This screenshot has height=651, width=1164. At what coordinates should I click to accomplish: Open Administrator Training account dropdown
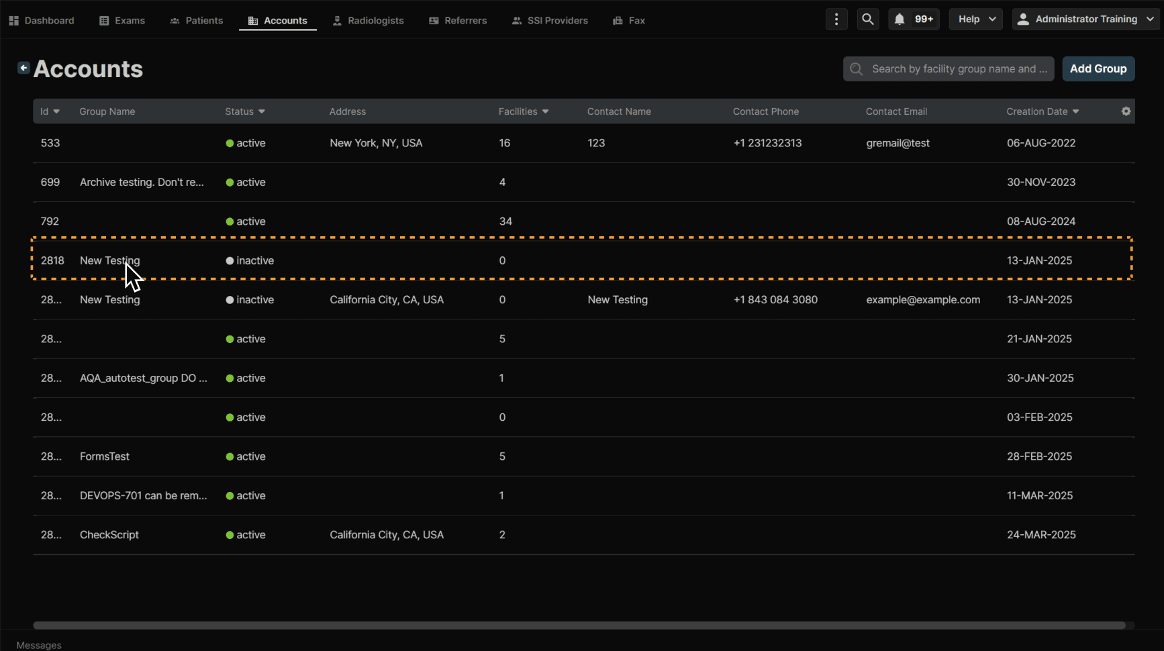point(1085,19)
